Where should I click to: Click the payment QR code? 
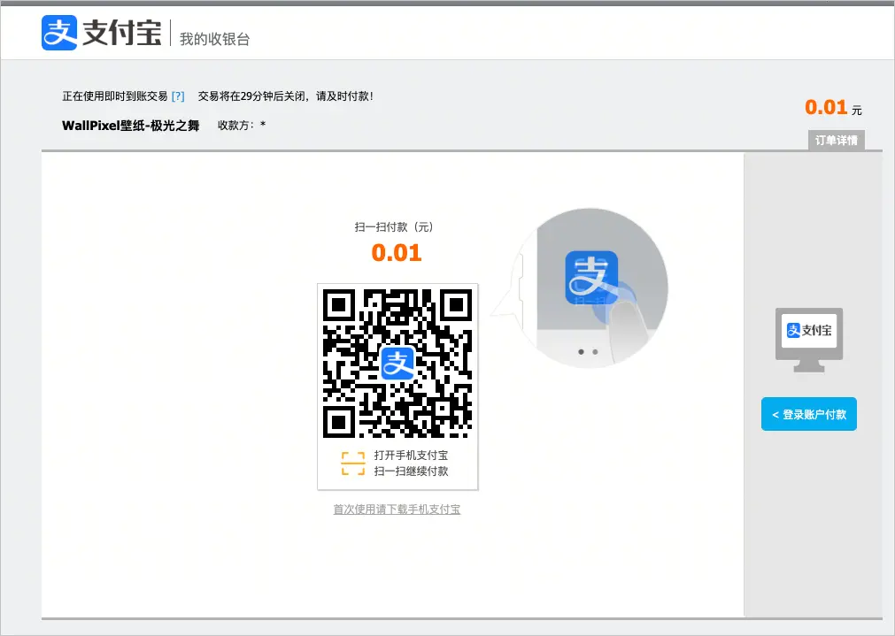pyautogui.click(x=397, y=364)
